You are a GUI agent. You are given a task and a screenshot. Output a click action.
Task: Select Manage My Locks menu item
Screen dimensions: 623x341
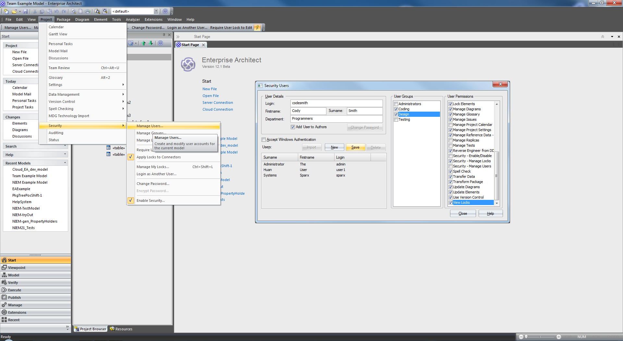pos(153,167)
